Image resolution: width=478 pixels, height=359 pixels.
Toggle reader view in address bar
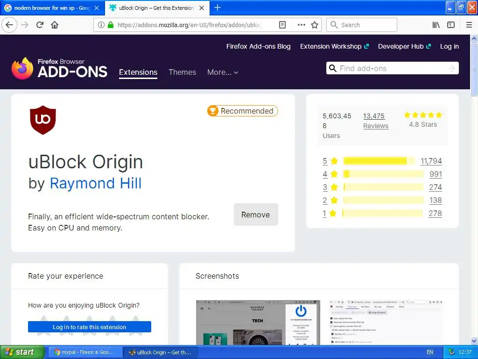(x=282, y=25)
